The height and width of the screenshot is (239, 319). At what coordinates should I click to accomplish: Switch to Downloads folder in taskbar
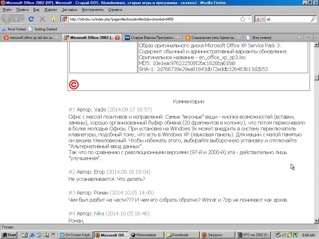[x=182, y=235]
